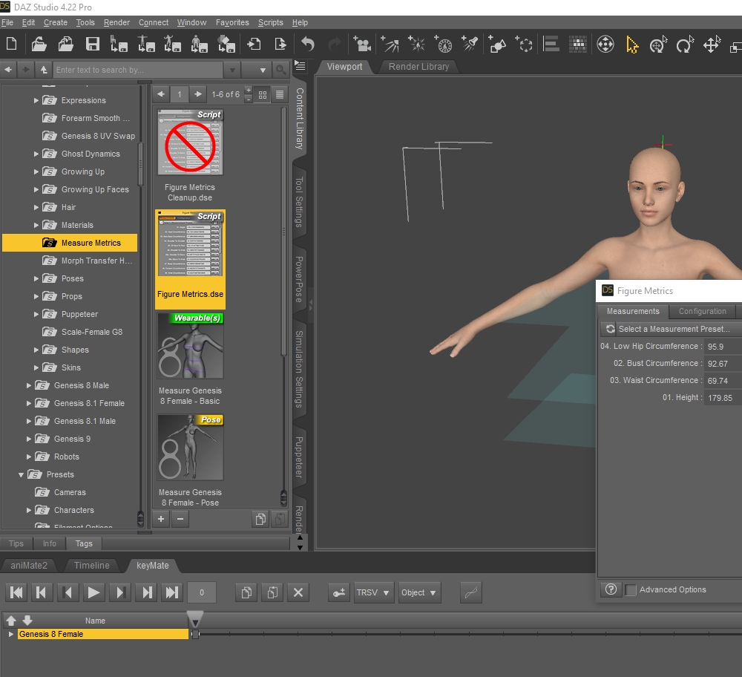The width and height of the screenshot is (742, 677).
Task: Expand Genesis 8 Female timeline row
Action: pos(10,634)
